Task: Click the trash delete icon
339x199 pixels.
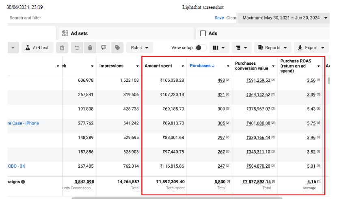Action: pyautogui.click(x=90, y=48)
